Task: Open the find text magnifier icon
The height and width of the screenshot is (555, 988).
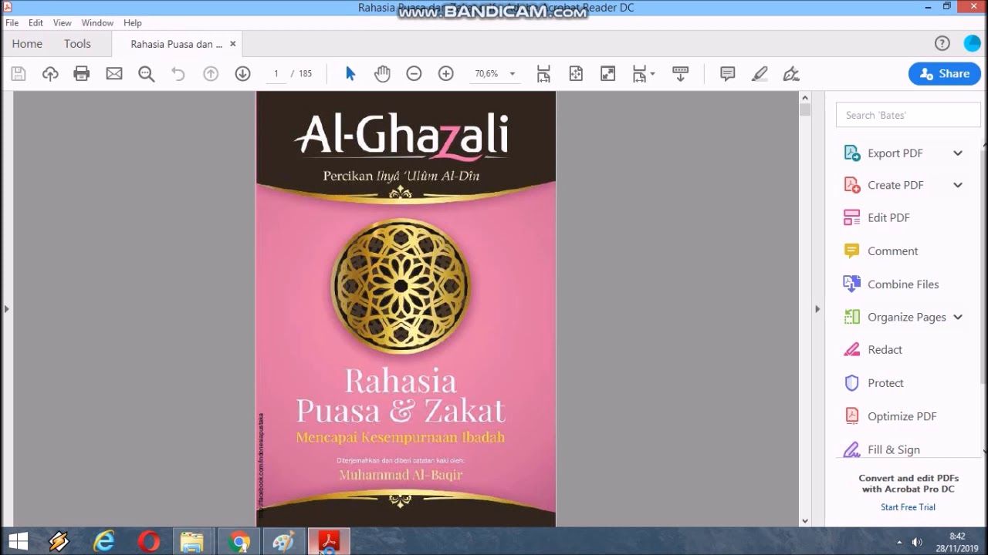Action: click(146, 74)
